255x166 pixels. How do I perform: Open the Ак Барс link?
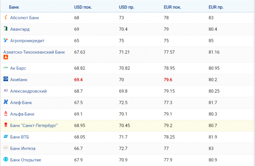point(18,68)
